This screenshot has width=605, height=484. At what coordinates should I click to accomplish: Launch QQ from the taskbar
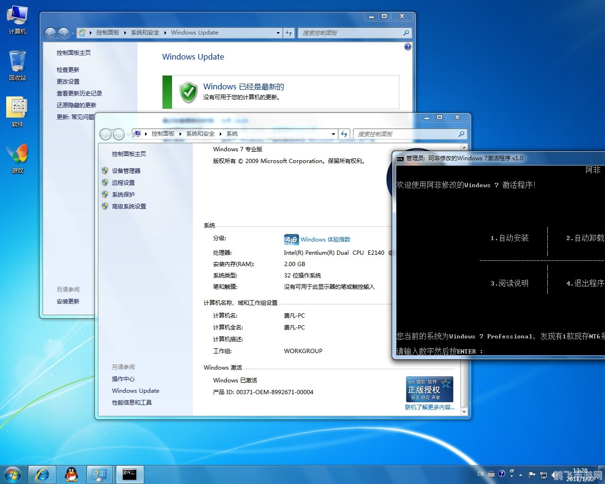point(71,474)
